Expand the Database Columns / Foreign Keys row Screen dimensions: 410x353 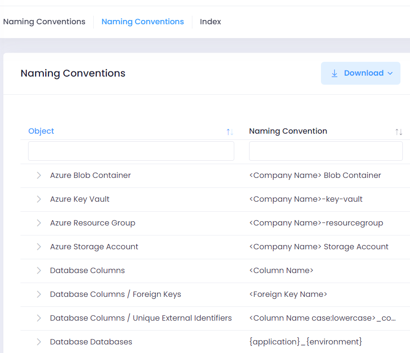coord(39,294)
